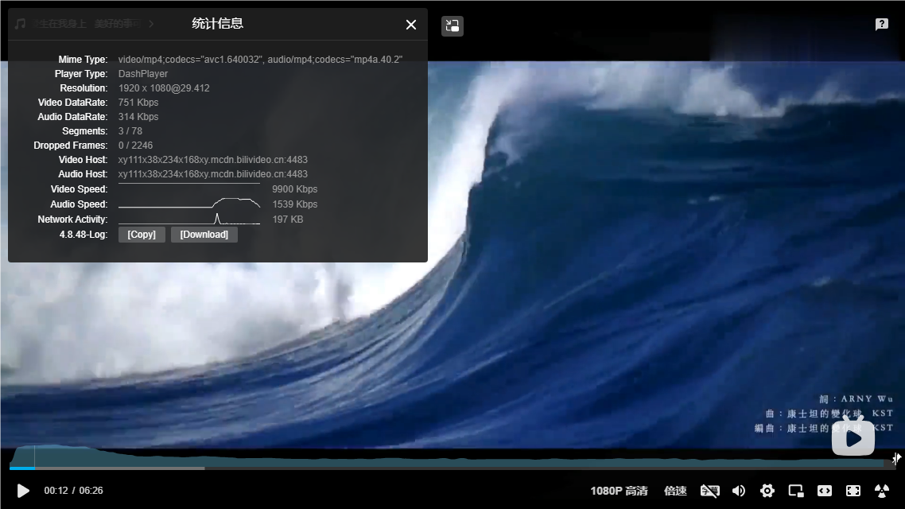
Task: Start playback with the control bar play button
Action: 23,491
